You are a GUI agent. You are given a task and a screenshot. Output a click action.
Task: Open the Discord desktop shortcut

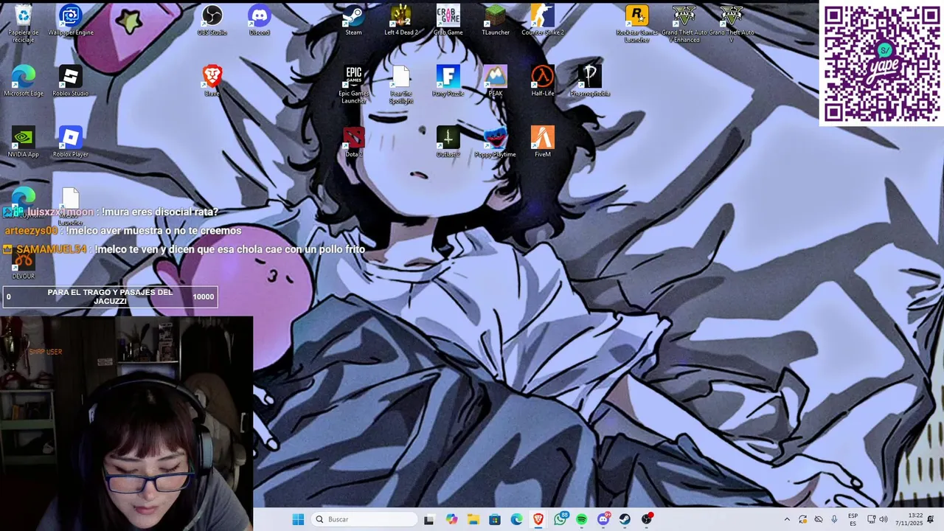[x=260, y=20]
